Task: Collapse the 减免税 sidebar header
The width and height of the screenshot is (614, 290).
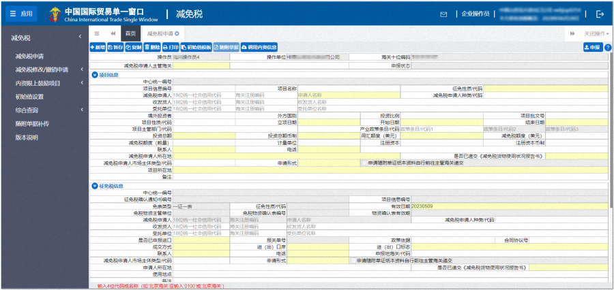Action: click(46, 38)
